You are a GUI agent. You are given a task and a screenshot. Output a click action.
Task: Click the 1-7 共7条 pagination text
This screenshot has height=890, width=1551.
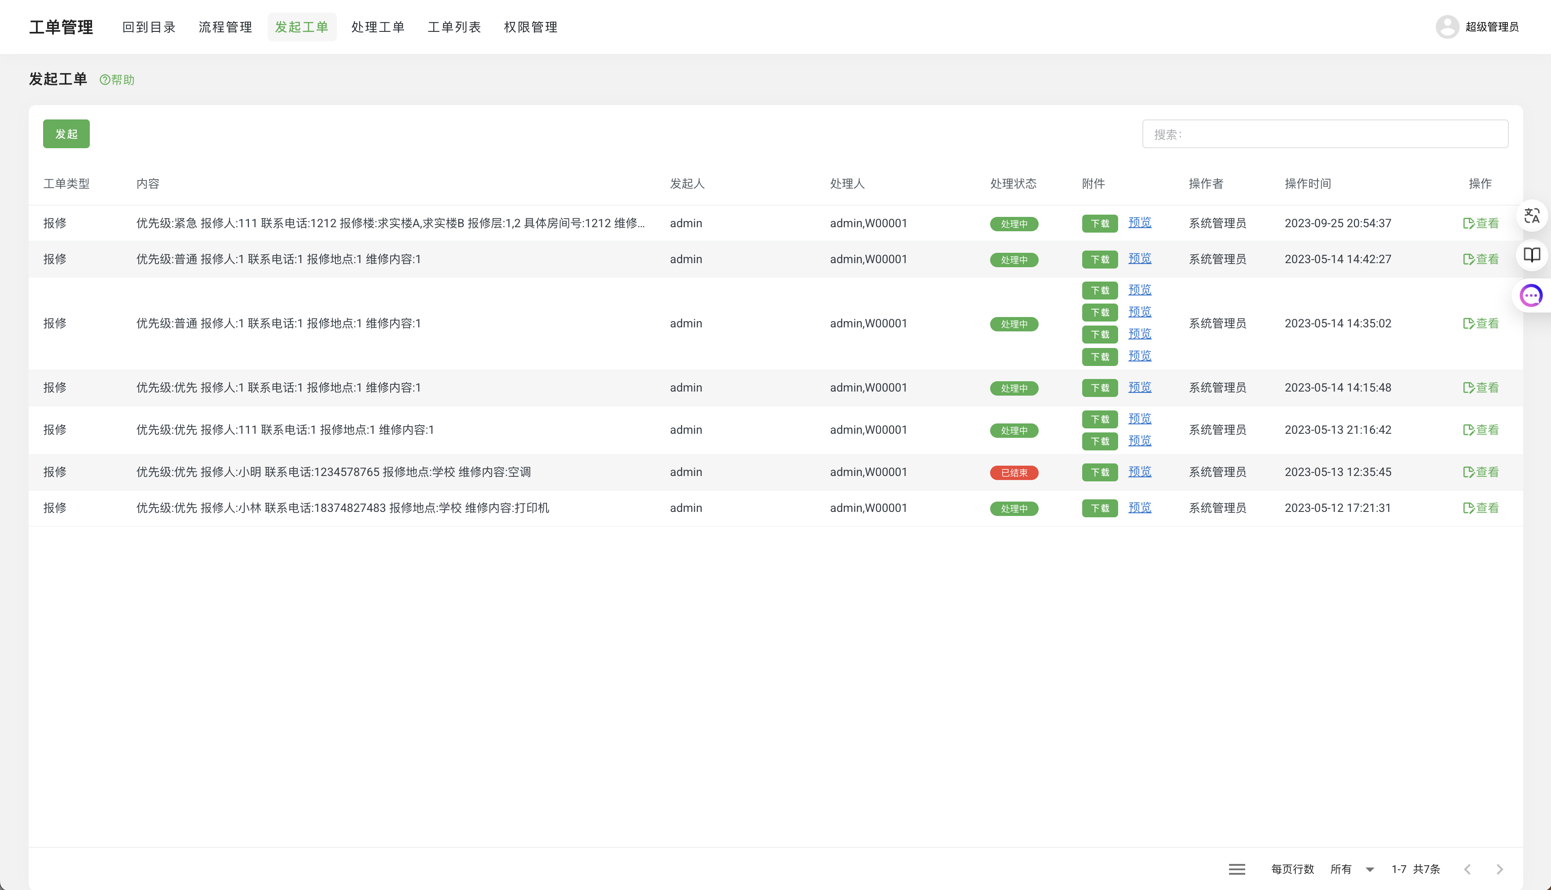coord(1415,868)
